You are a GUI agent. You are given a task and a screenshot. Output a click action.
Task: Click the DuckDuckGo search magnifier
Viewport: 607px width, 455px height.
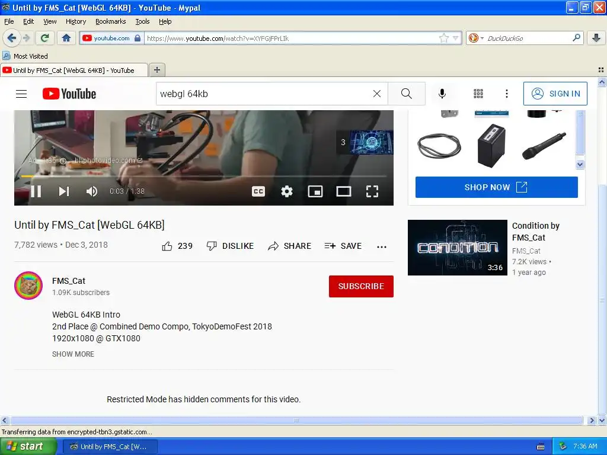pyautogui.click(x=576, y=38)
